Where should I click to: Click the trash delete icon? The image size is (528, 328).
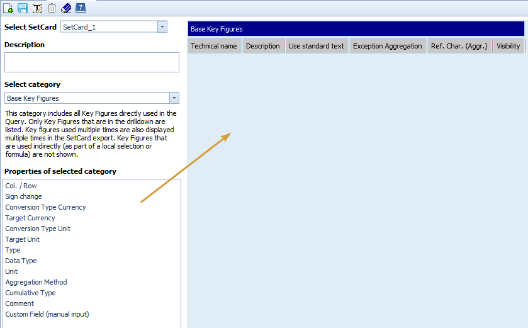pos(52,8)
